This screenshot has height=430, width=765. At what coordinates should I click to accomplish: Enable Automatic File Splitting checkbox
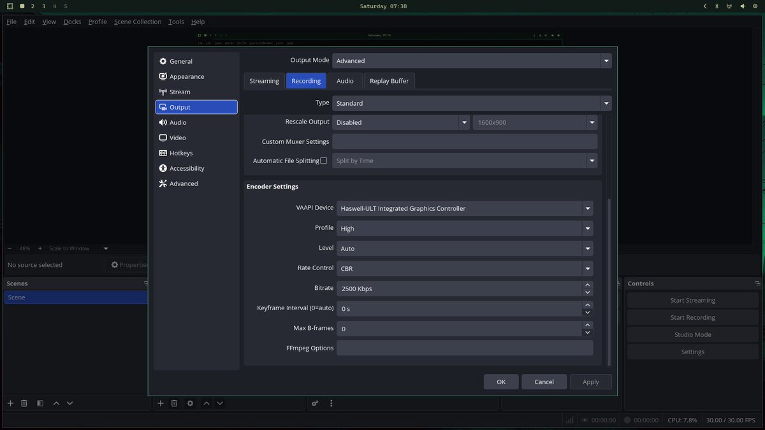324,161
